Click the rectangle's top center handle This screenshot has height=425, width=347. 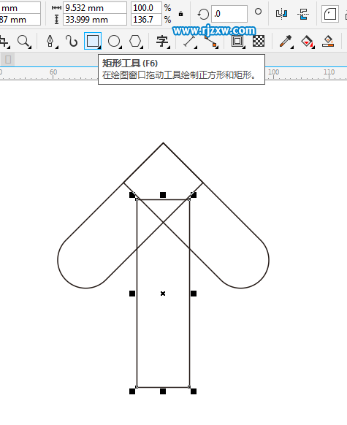[x=163, y=195]
